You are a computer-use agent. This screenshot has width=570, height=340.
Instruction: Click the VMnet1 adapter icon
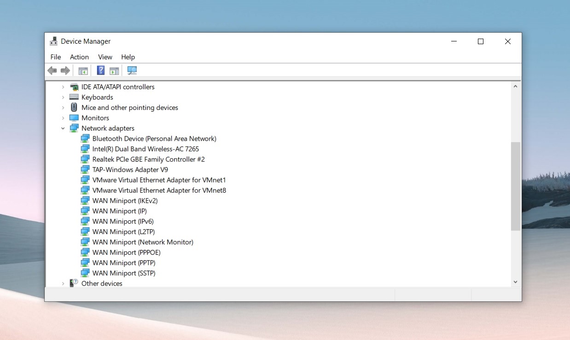click(x=85, y=180)
